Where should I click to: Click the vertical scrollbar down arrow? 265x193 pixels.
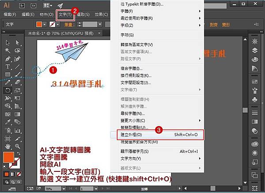click(x=245, y=182)
